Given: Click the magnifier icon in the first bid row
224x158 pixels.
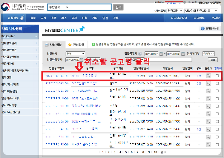Looking at the screenshot, I should click(208, 76).
